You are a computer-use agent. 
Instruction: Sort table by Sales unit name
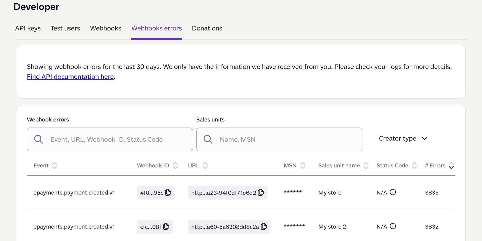pyautogui.click(x=366, y=165)
